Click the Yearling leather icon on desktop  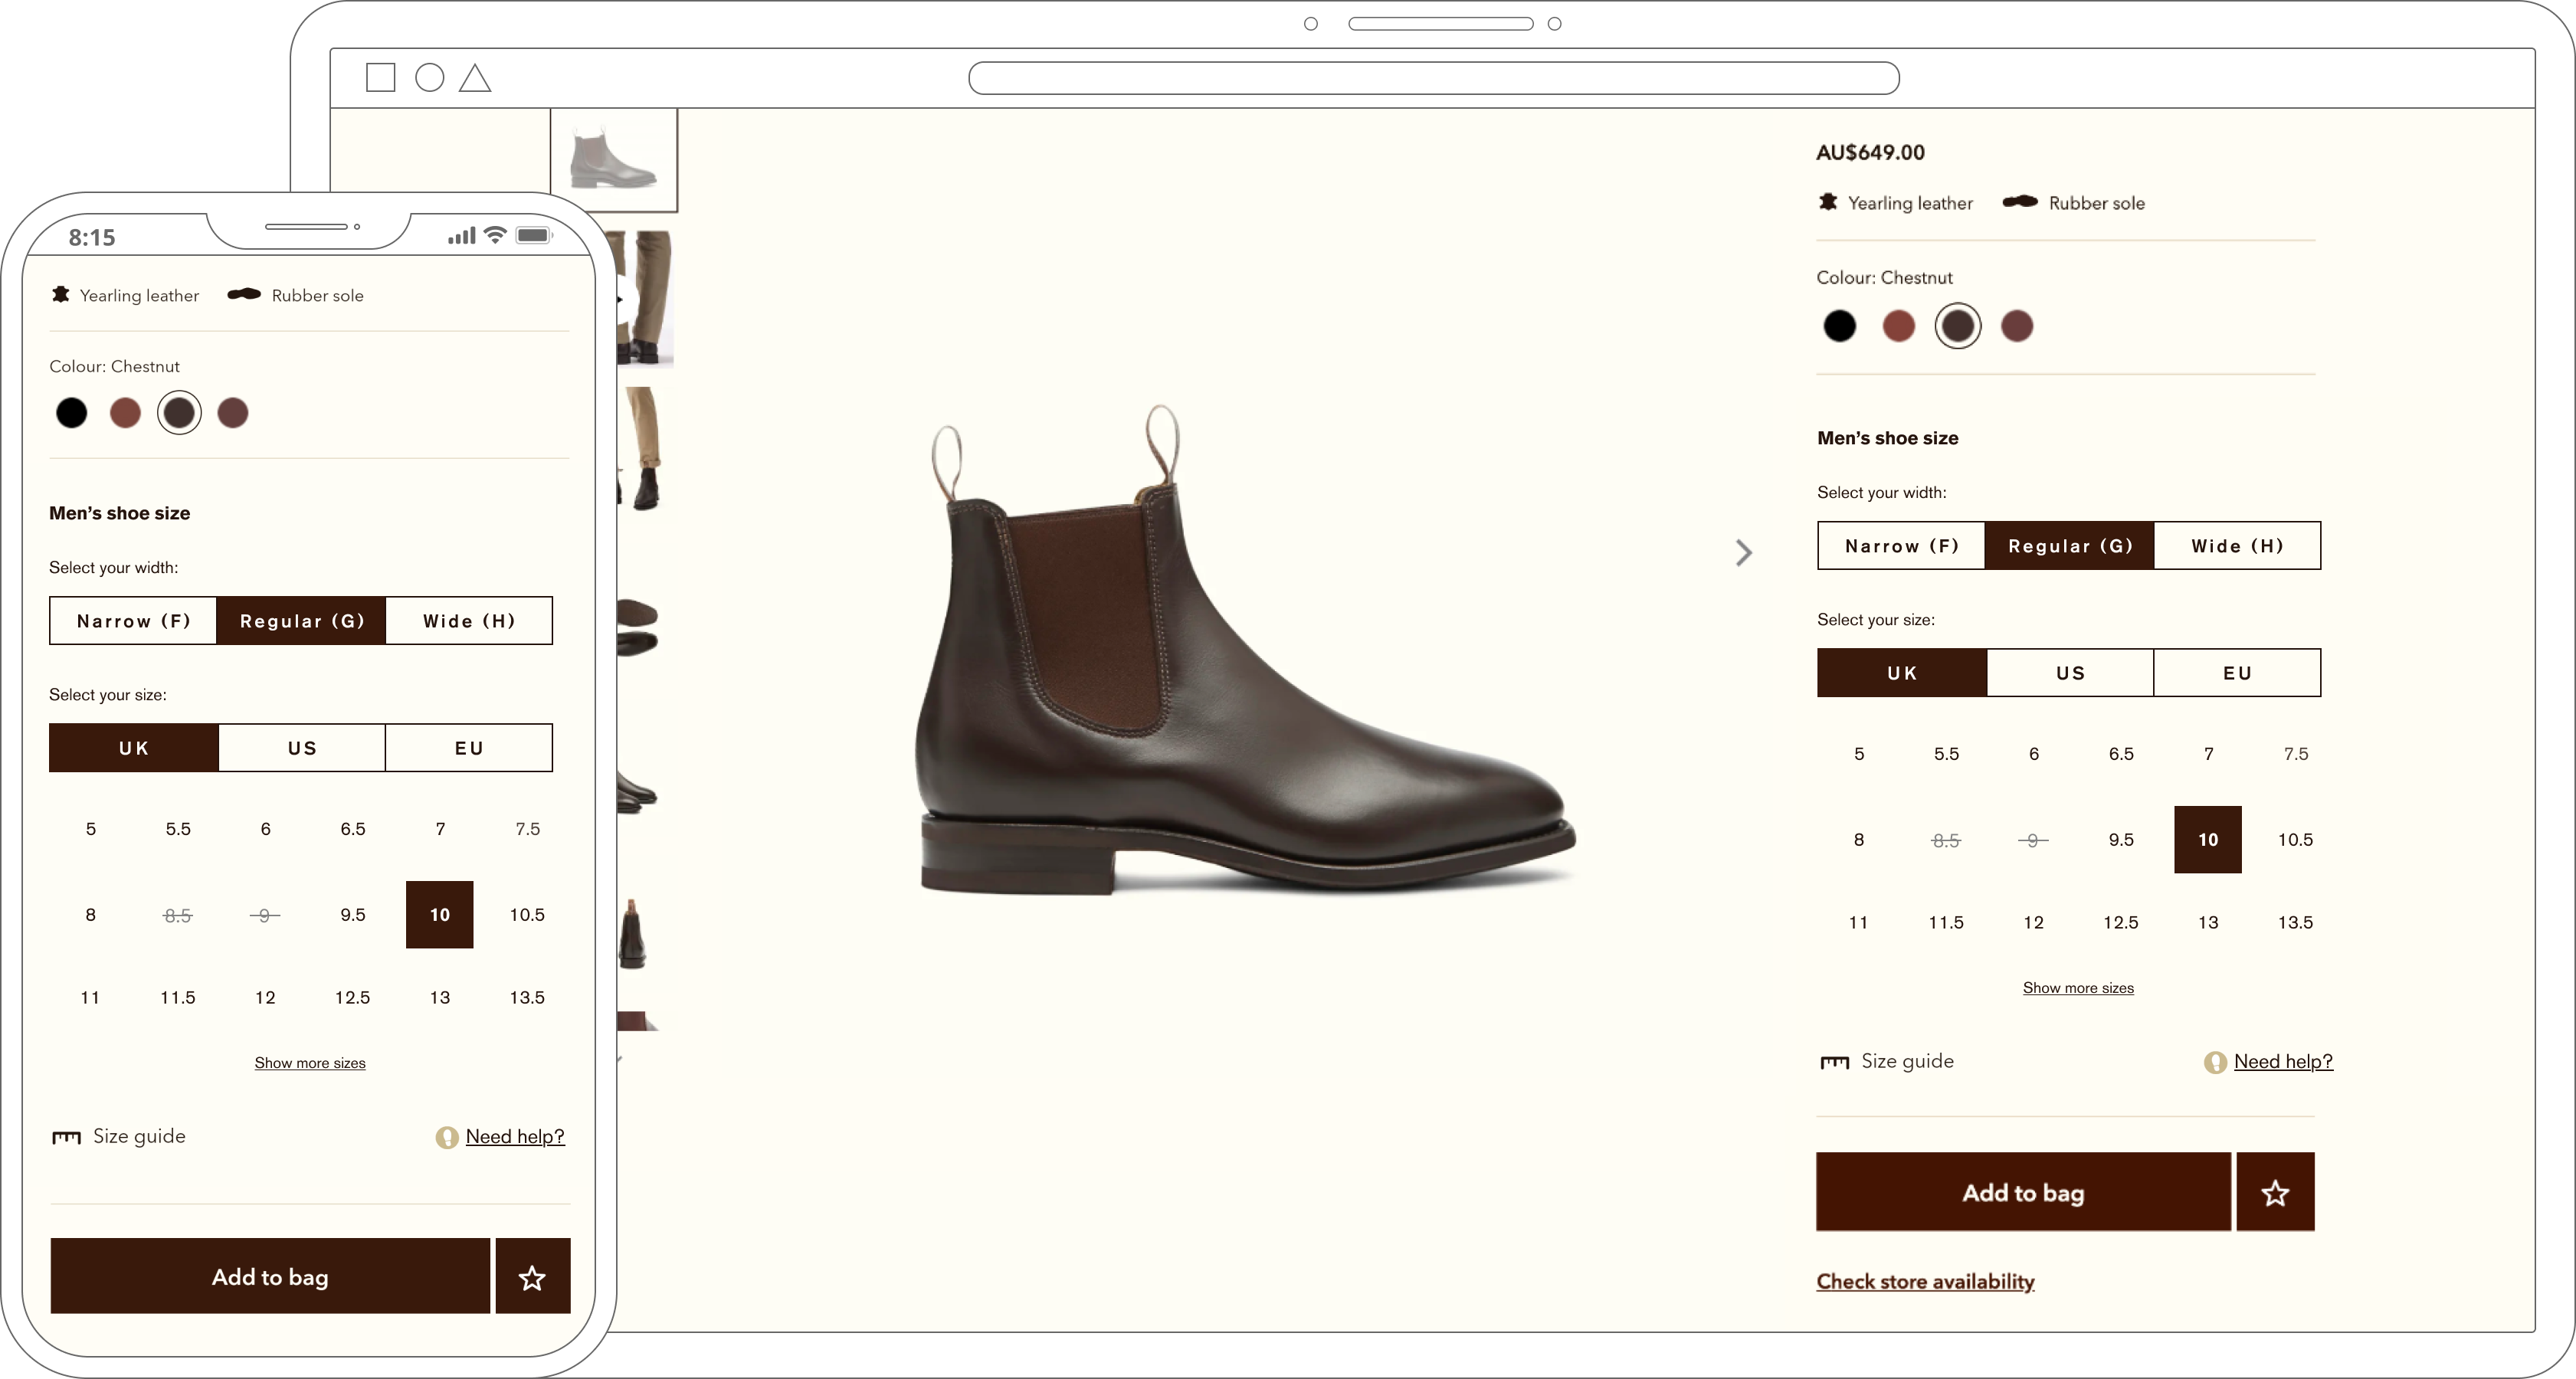tap(1828, 203)
